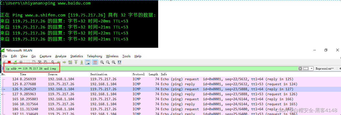Click the Wireshark window title *Microsoft: WLAN
The width and height of the screenshot is (341, 115).
19,50
